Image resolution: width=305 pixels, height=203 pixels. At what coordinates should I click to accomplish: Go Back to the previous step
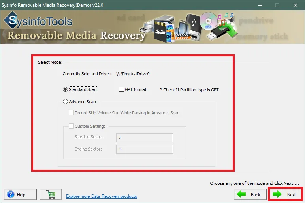[x=250, y=194]
